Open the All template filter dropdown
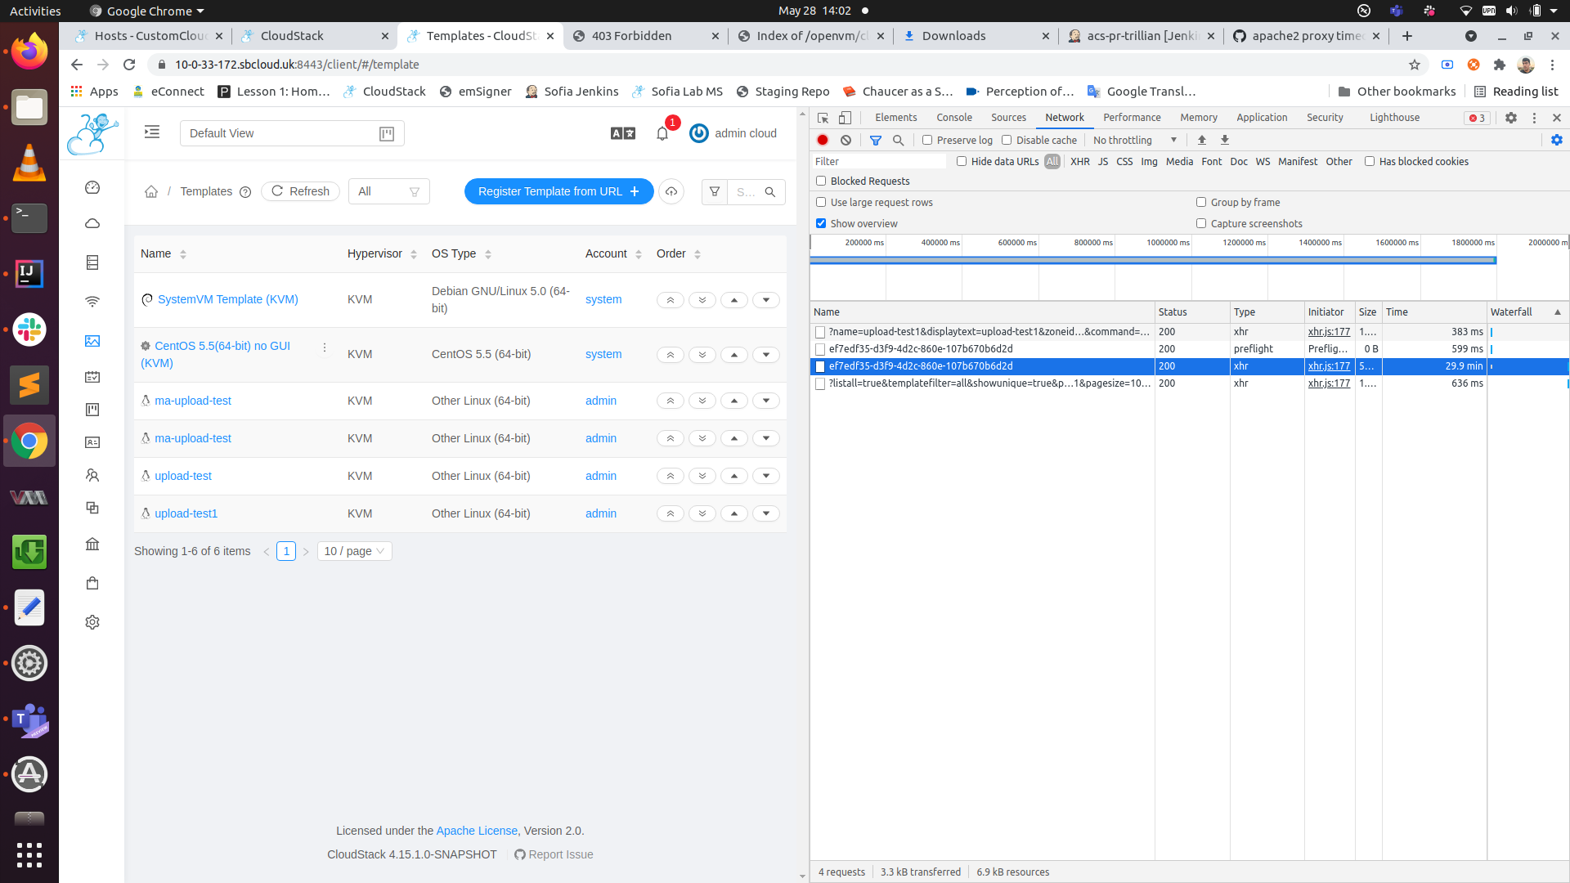Viewport: 1570px width, 883px height. point(388,191)
